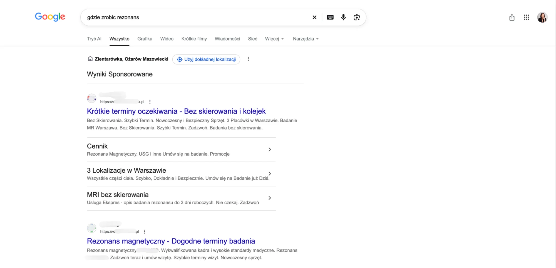The width and height of the screenshot is (556, 268).
Task: Click the chevron arrow in the Cennik row
Action: click(x=269, y=150)
